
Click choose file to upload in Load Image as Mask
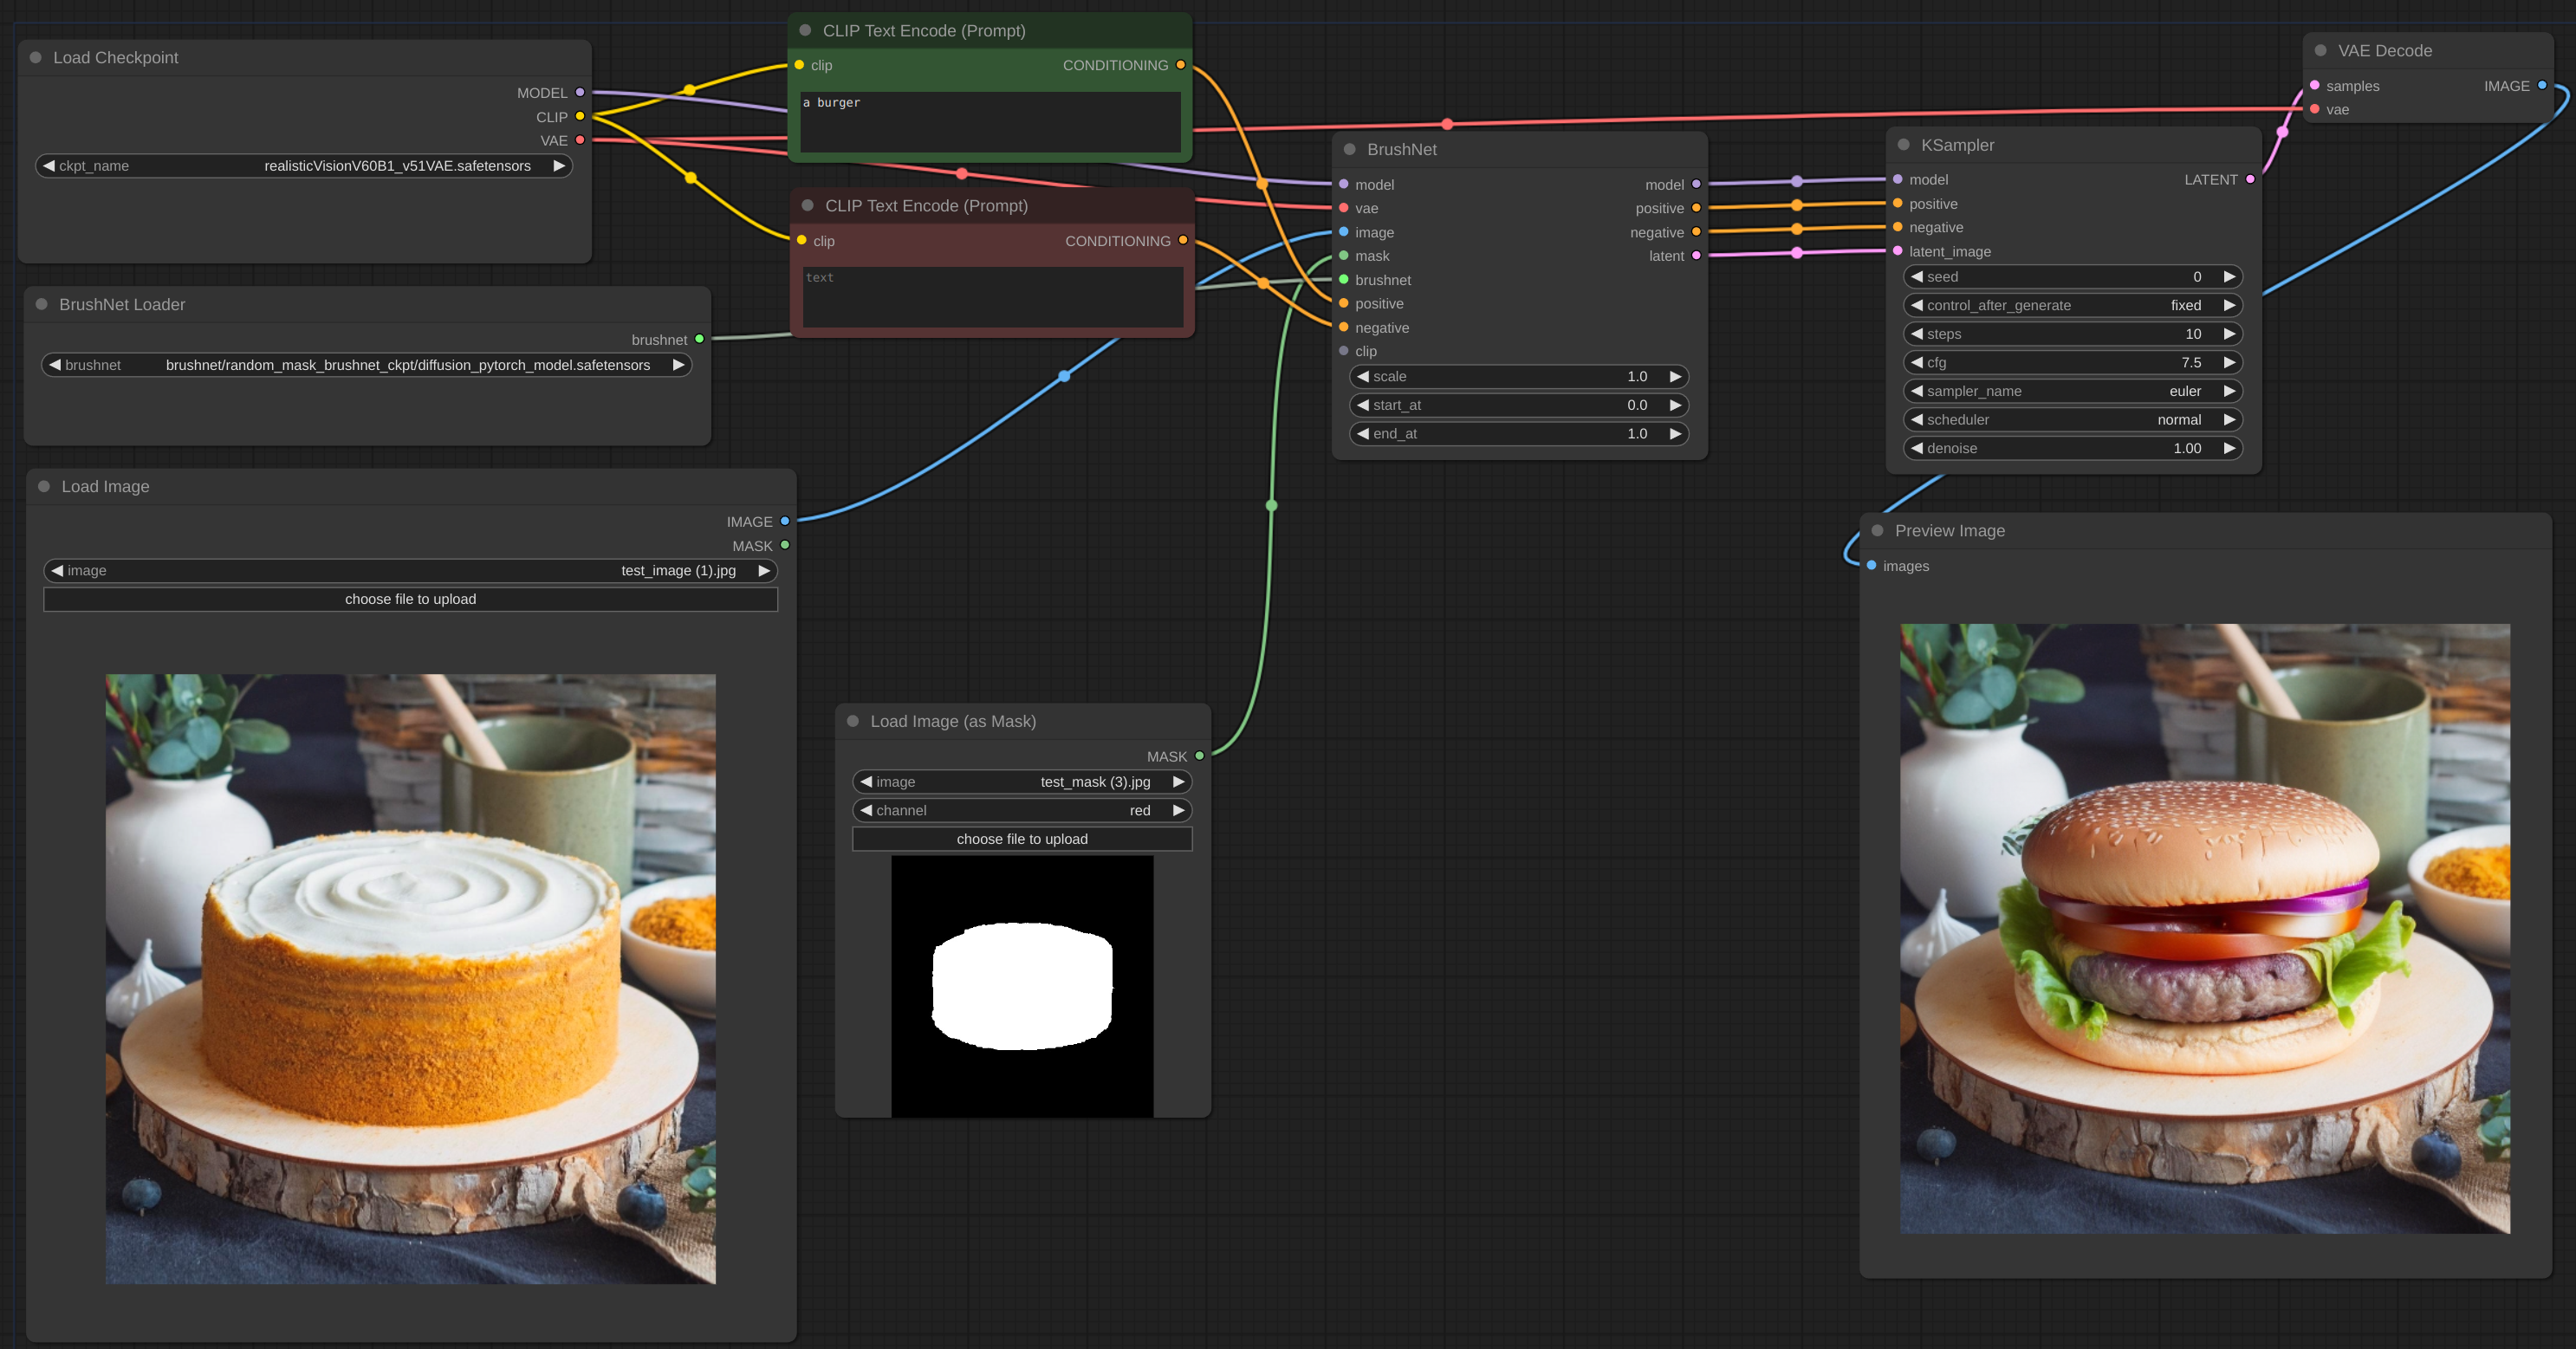tap(1022, 838)
